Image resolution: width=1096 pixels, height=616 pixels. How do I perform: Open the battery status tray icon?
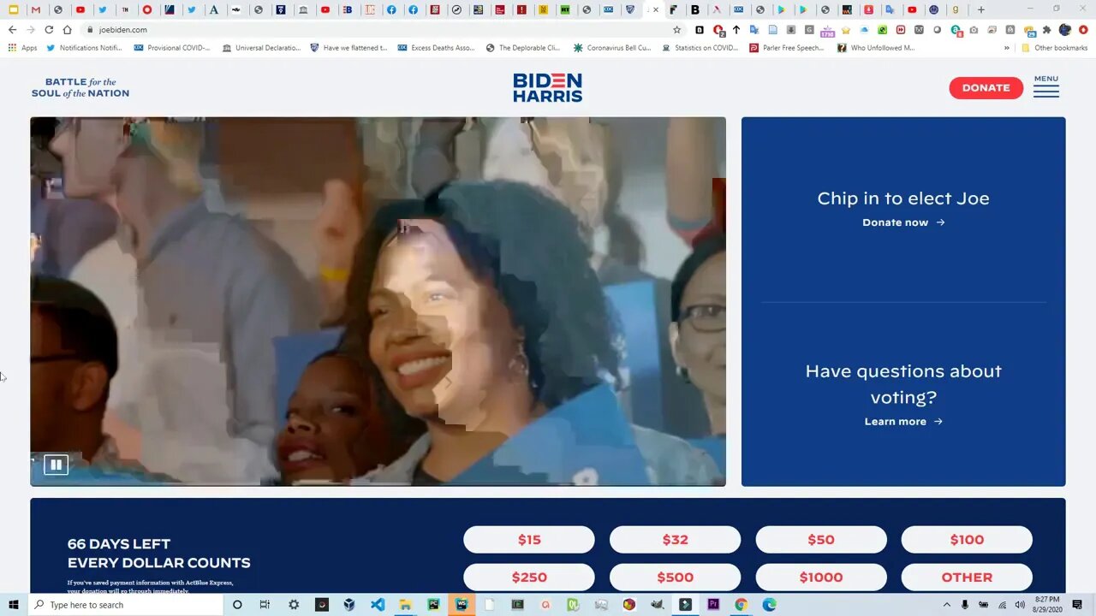point(984,605)
